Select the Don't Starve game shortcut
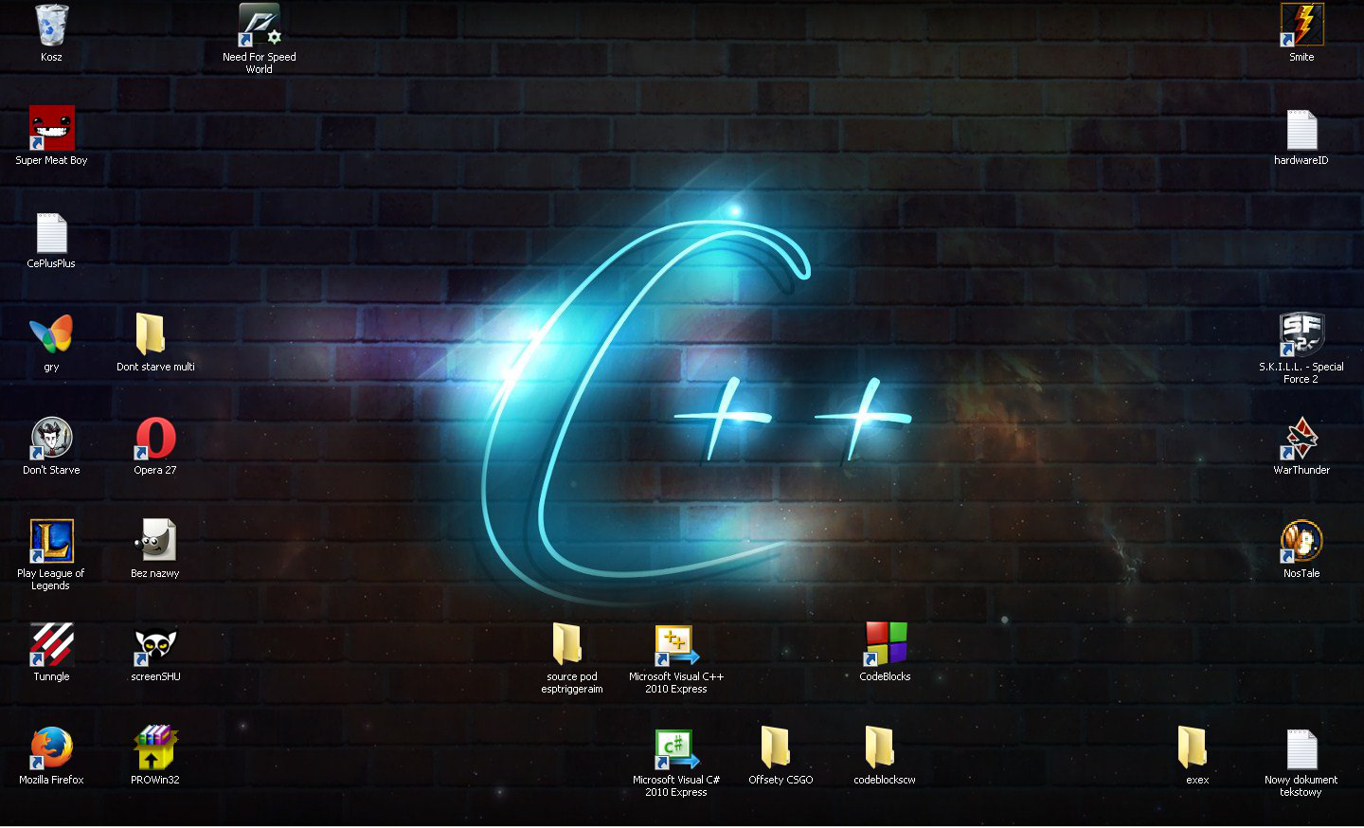 (51, 438)
